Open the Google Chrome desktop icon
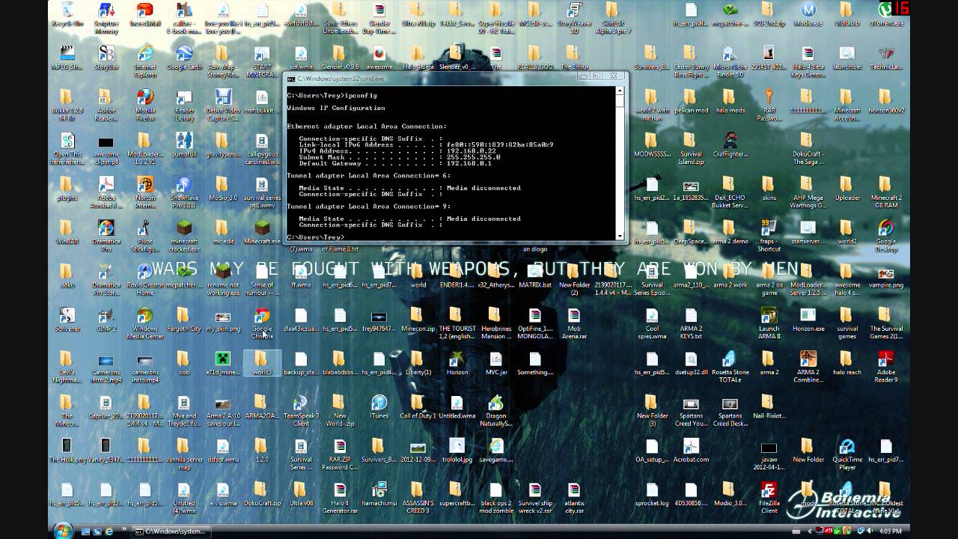958x539 pixels. click(x=262, y=323)
